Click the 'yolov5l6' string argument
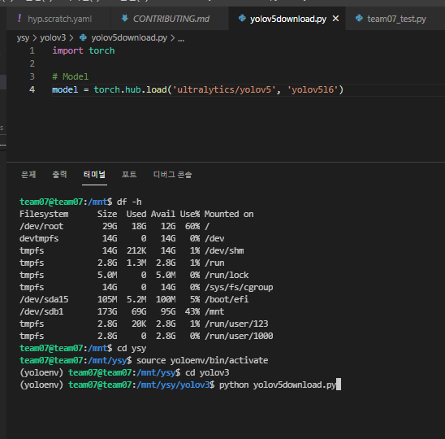 (313, 89)
